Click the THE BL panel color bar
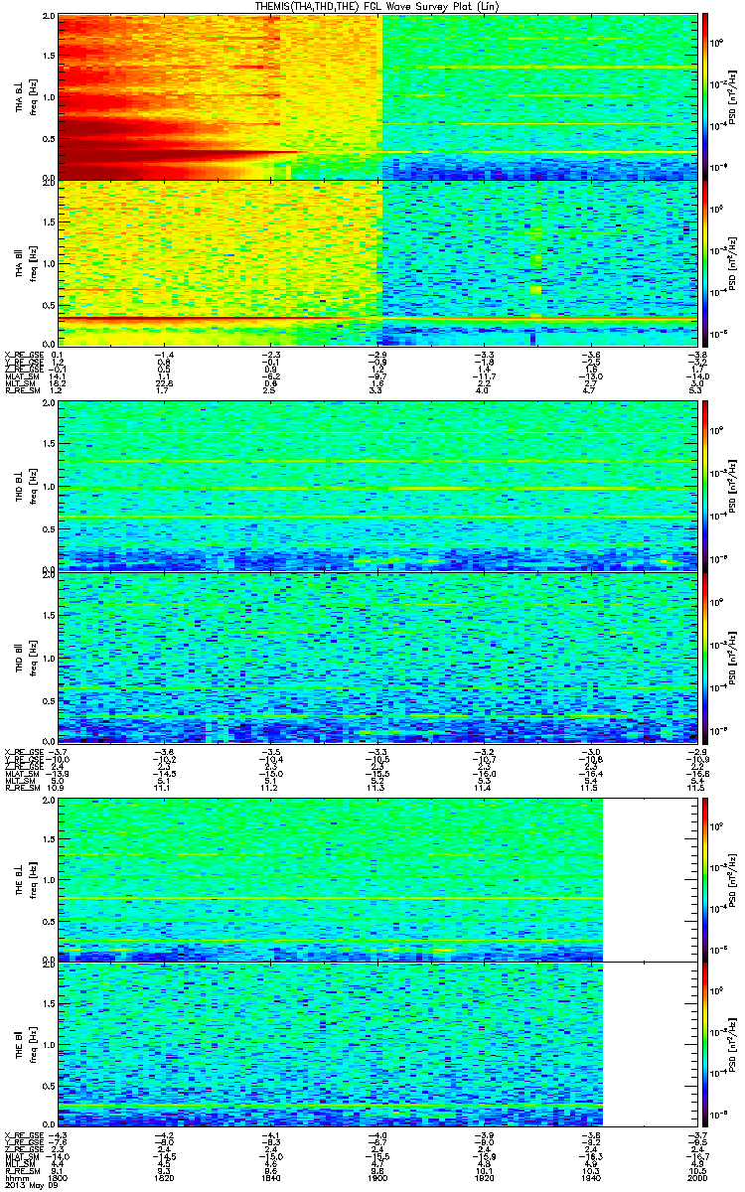The width and height of the screenshot is (745, 1192). [705, 880]
